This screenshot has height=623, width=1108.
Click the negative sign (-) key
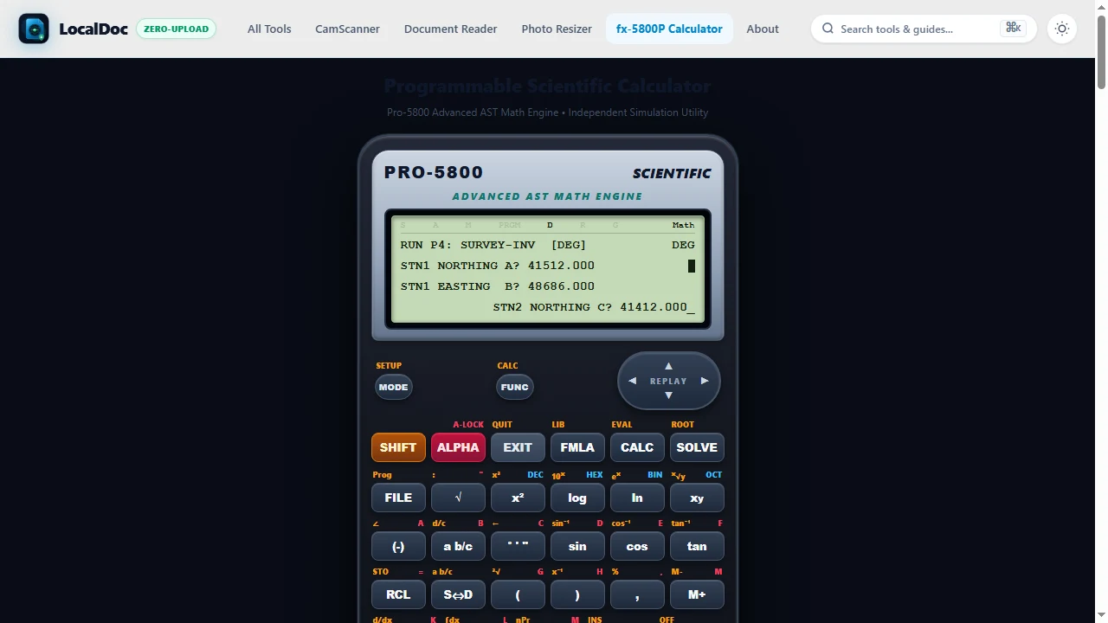click(x=398, y=546)
